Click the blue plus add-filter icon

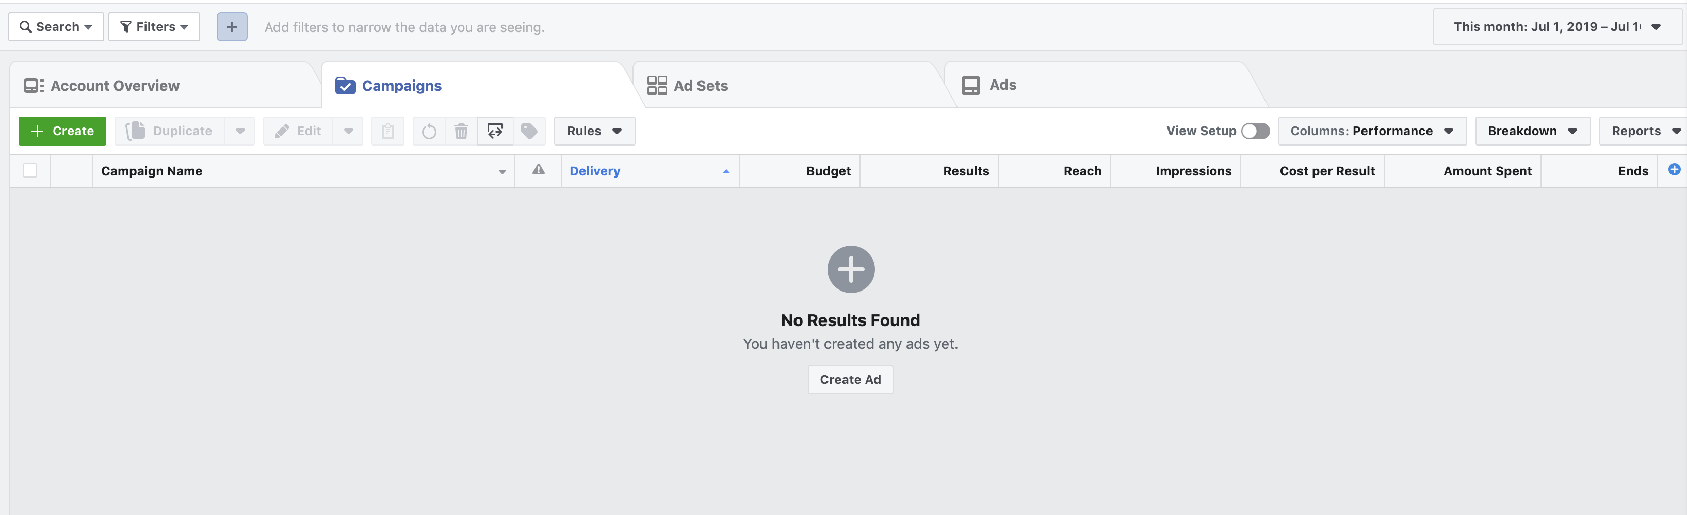232,27
